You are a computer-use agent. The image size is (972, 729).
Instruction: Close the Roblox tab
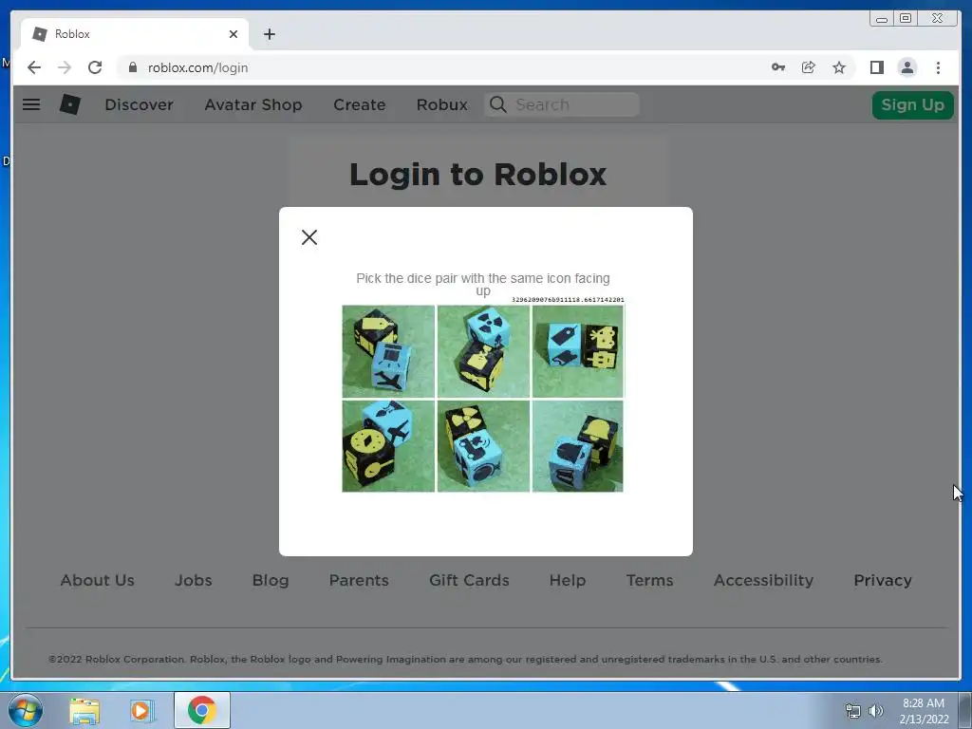coord(234,34)
